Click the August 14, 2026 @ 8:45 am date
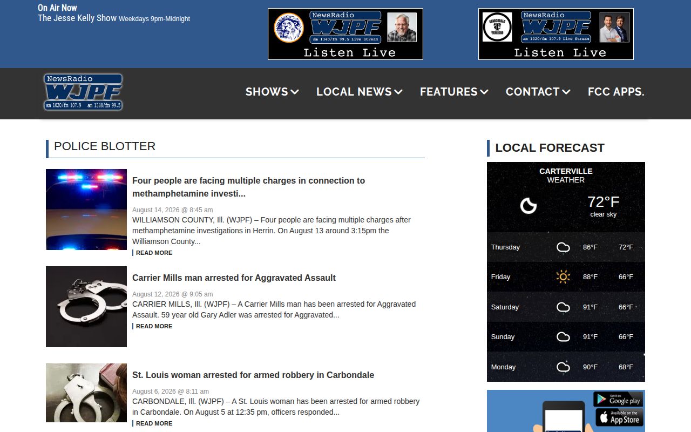This screenshot has height=432, width=691. pos(173,210)
